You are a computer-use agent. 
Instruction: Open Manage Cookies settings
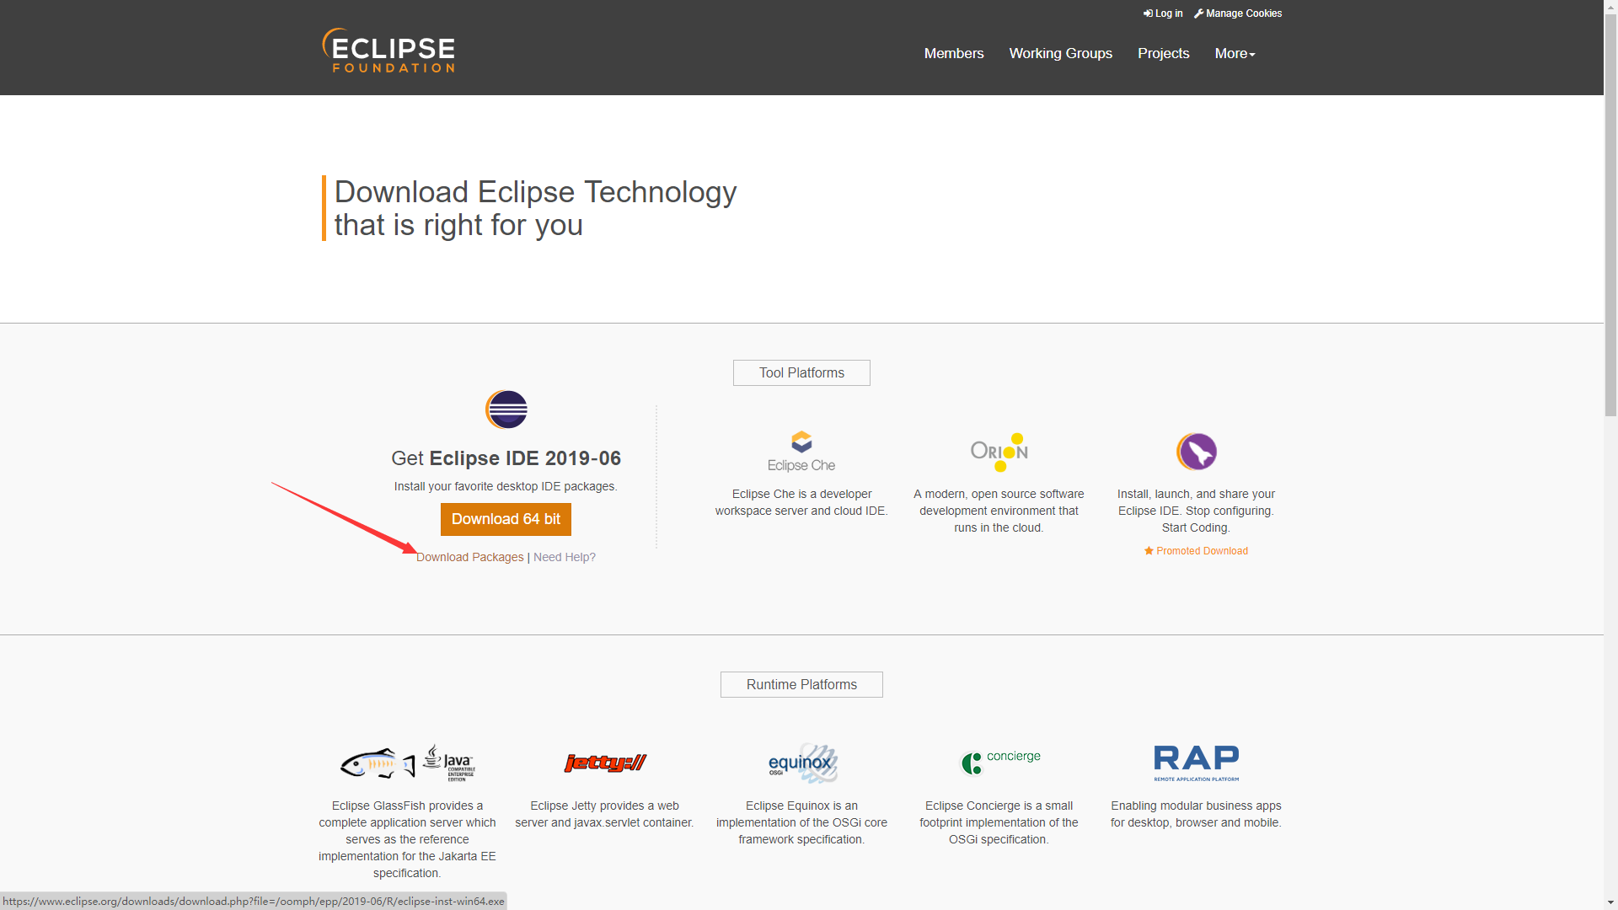(1238, 13)
